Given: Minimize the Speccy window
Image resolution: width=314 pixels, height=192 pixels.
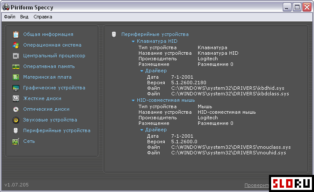Looking at the screenshot, I should 287,7.
